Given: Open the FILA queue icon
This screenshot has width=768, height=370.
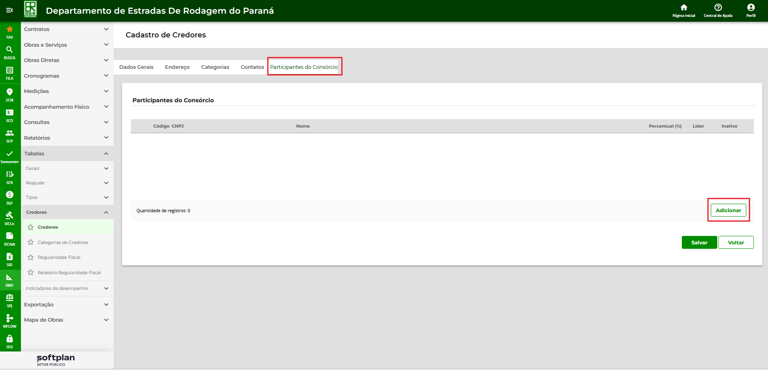Looking at the screenshot, I should point(10,70).
